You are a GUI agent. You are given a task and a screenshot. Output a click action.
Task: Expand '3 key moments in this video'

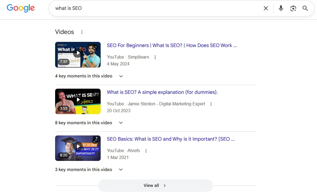click(89, 170)
